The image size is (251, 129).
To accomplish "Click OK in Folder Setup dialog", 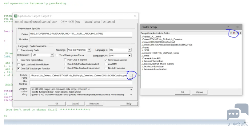I will (x=182, y=92).
